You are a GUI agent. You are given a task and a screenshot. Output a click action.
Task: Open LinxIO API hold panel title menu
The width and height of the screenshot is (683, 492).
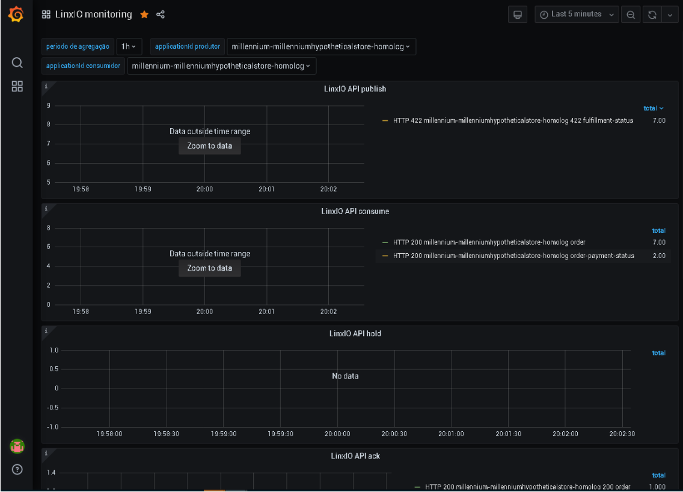pyautogui.click(x=355, y=333)
